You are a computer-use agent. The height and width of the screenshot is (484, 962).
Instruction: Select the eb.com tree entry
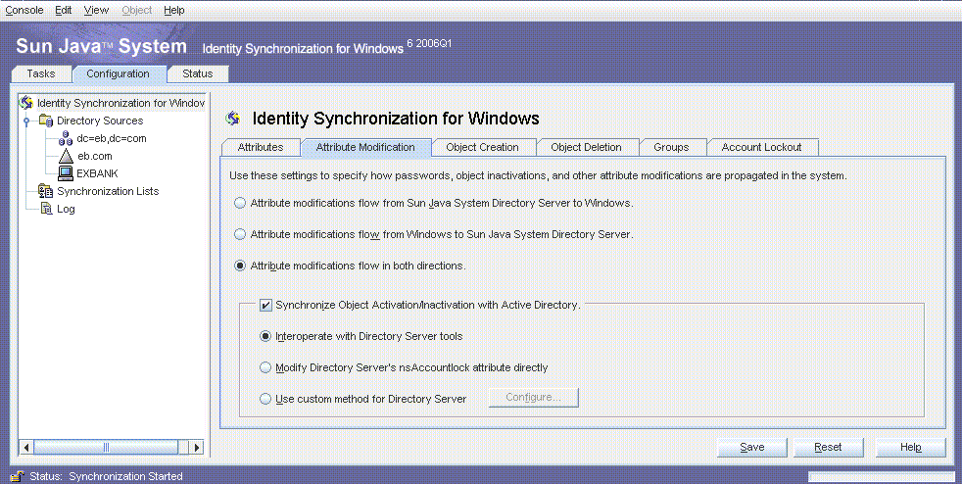tap(94, 157)
